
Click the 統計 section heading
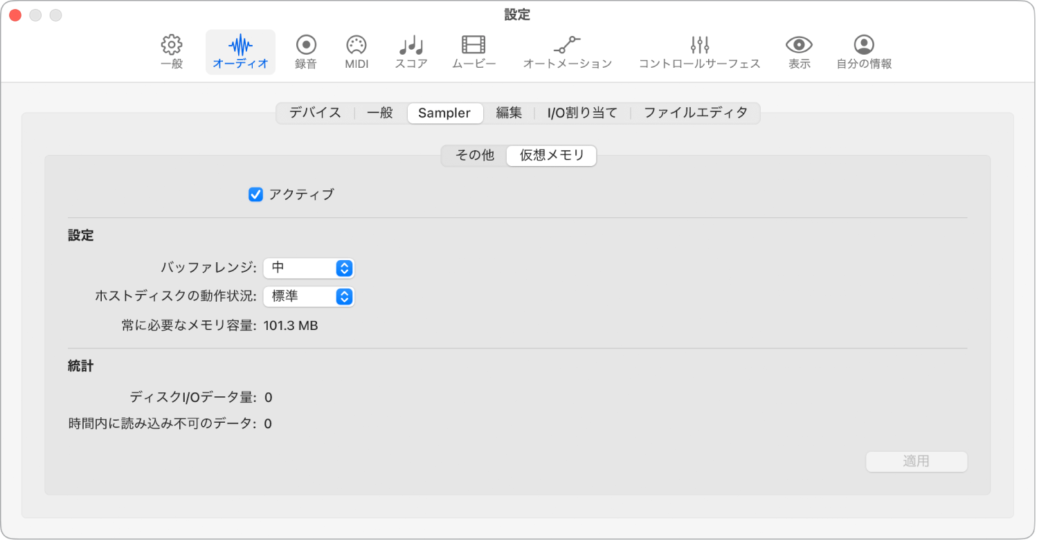[x=80, y=367]
